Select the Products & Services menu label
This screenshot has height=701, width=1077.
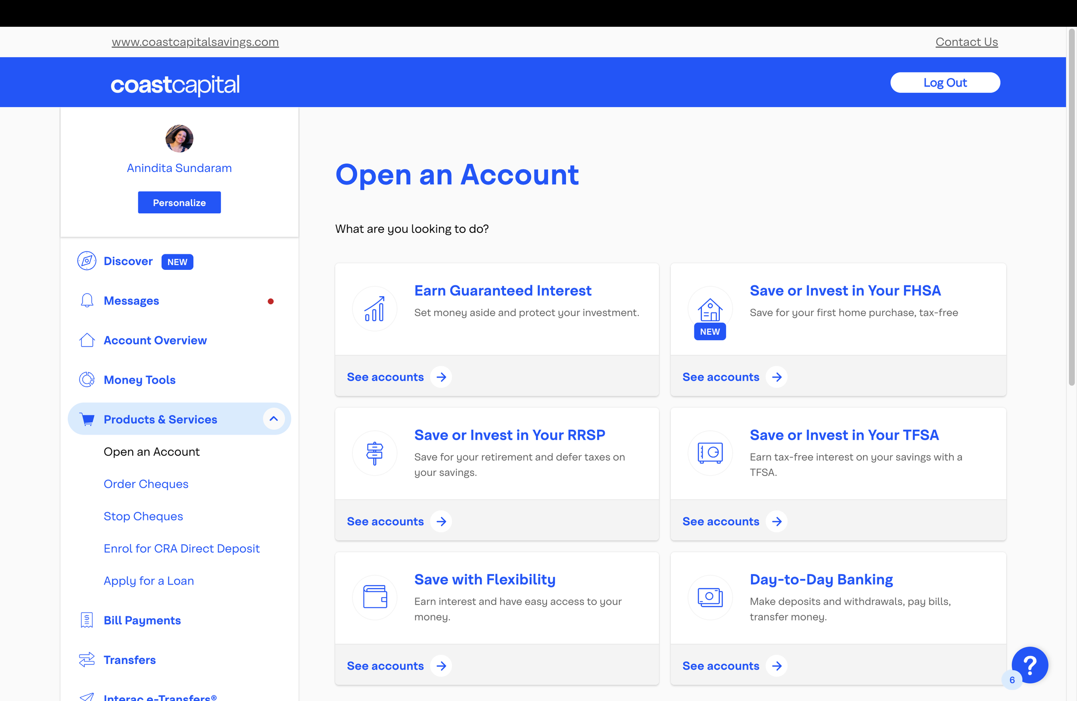tap(160, 419)
